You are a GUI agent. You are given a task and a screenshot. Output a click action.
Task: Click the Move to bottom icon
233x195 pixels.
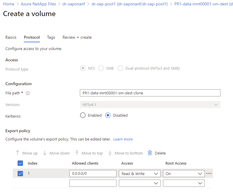click(110, 153)
